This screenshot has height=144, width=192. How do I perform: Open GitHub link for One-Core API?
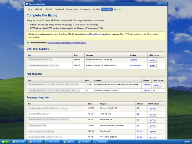click(139, 131)
